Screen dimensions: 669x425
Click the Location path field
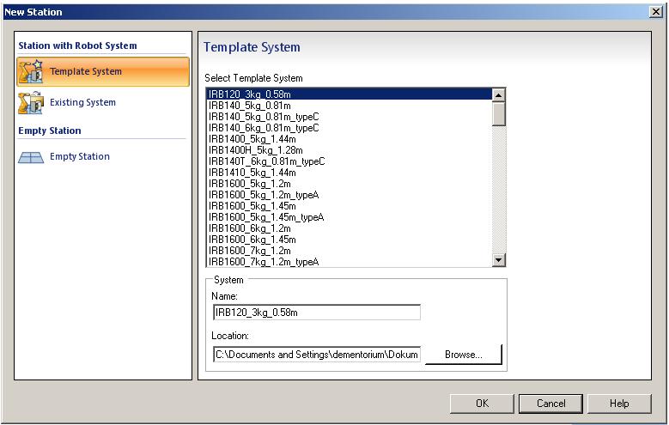[x=317, y=355]
